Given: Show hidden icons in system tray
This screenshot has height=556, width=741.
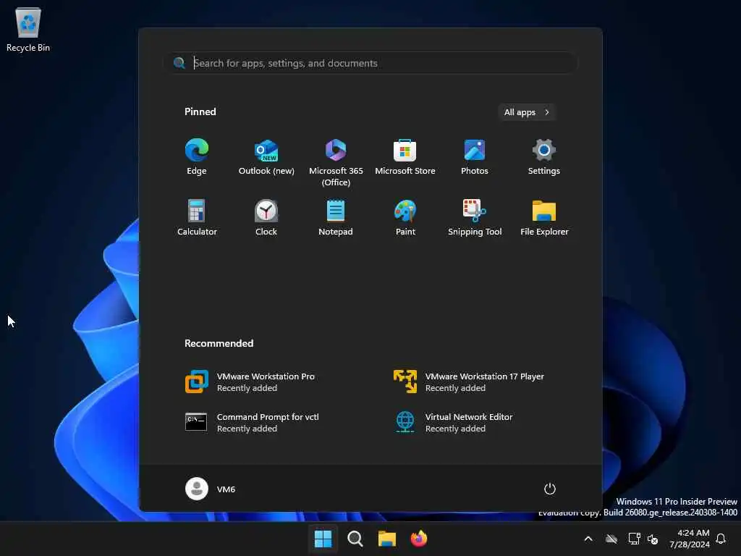Looking at the screenshot, I should 588,539.
